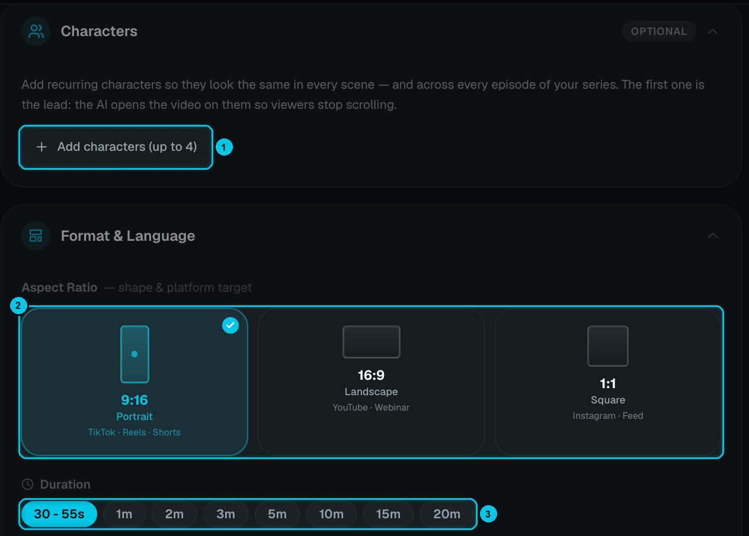Click the portrait phone shape icon
Screen dimensions: 749x536
(135, 354)
